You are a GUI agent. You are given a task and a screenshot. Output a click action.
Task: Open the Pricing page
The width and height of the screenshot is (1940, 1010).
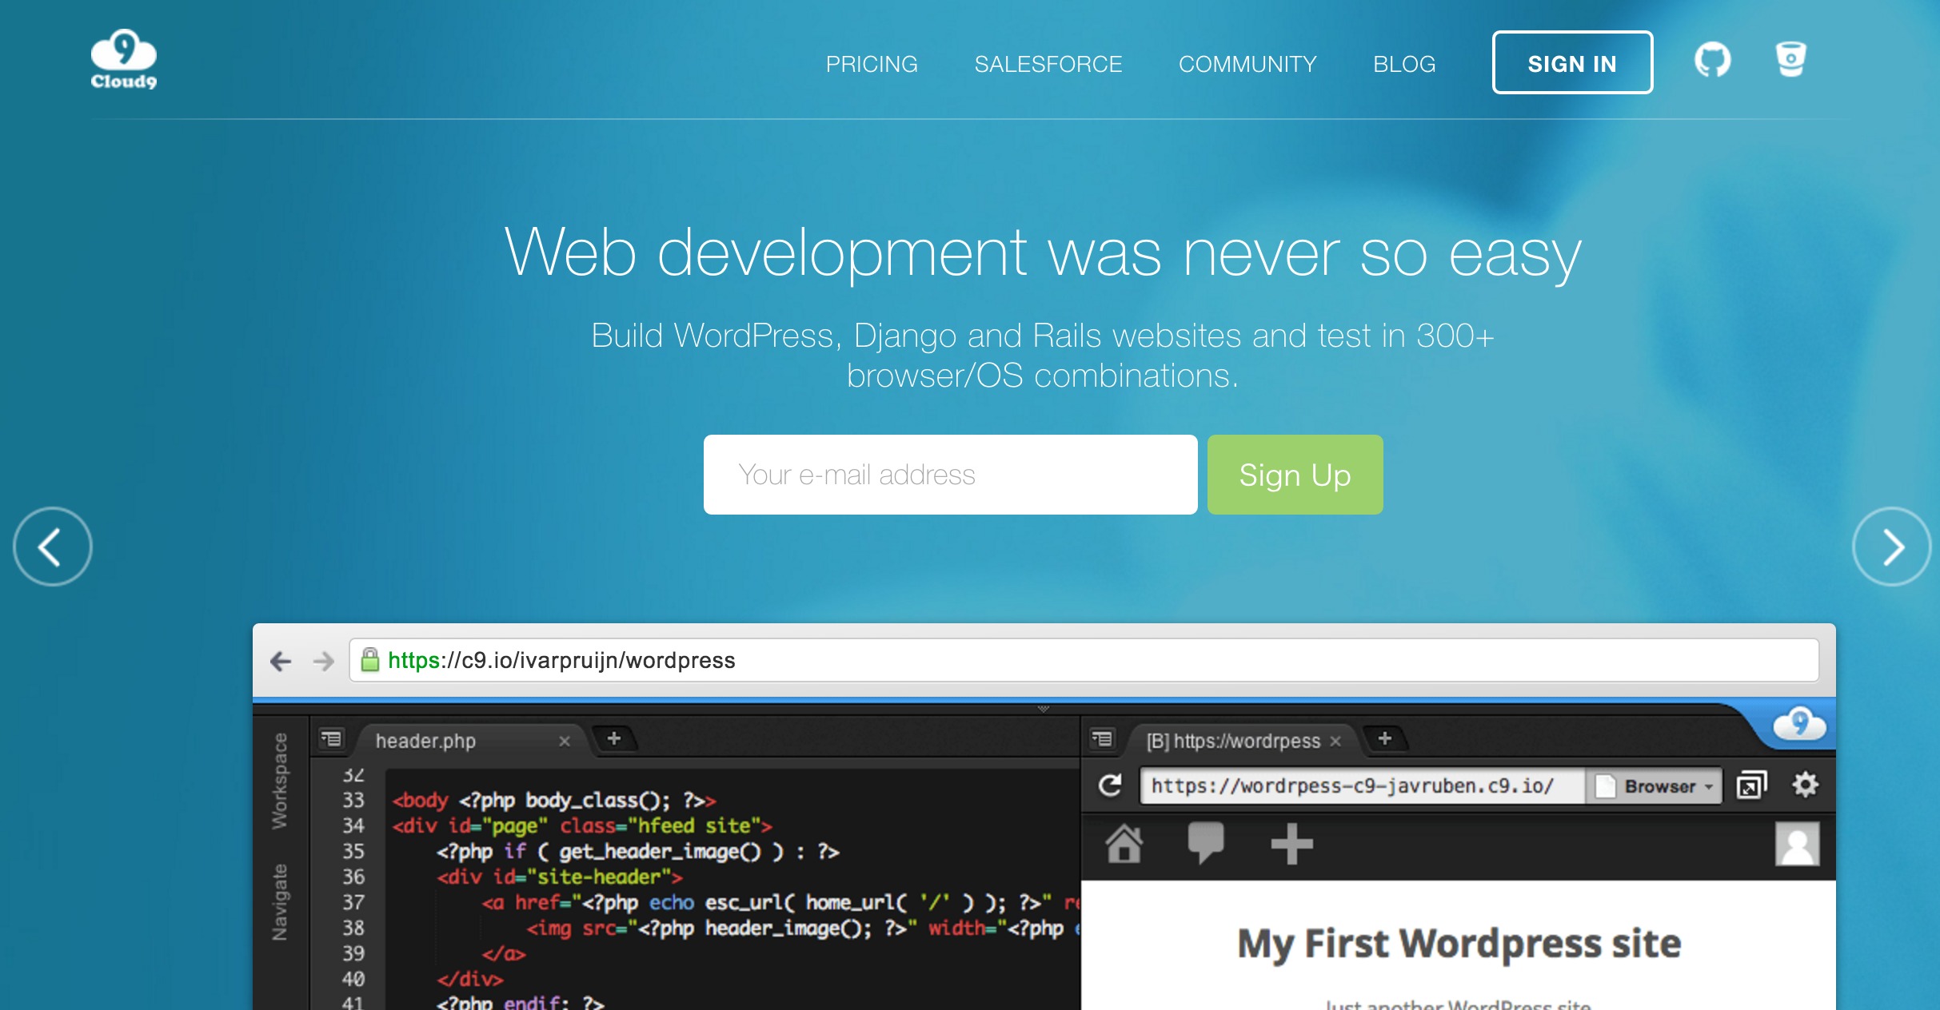tap(872, 64)
